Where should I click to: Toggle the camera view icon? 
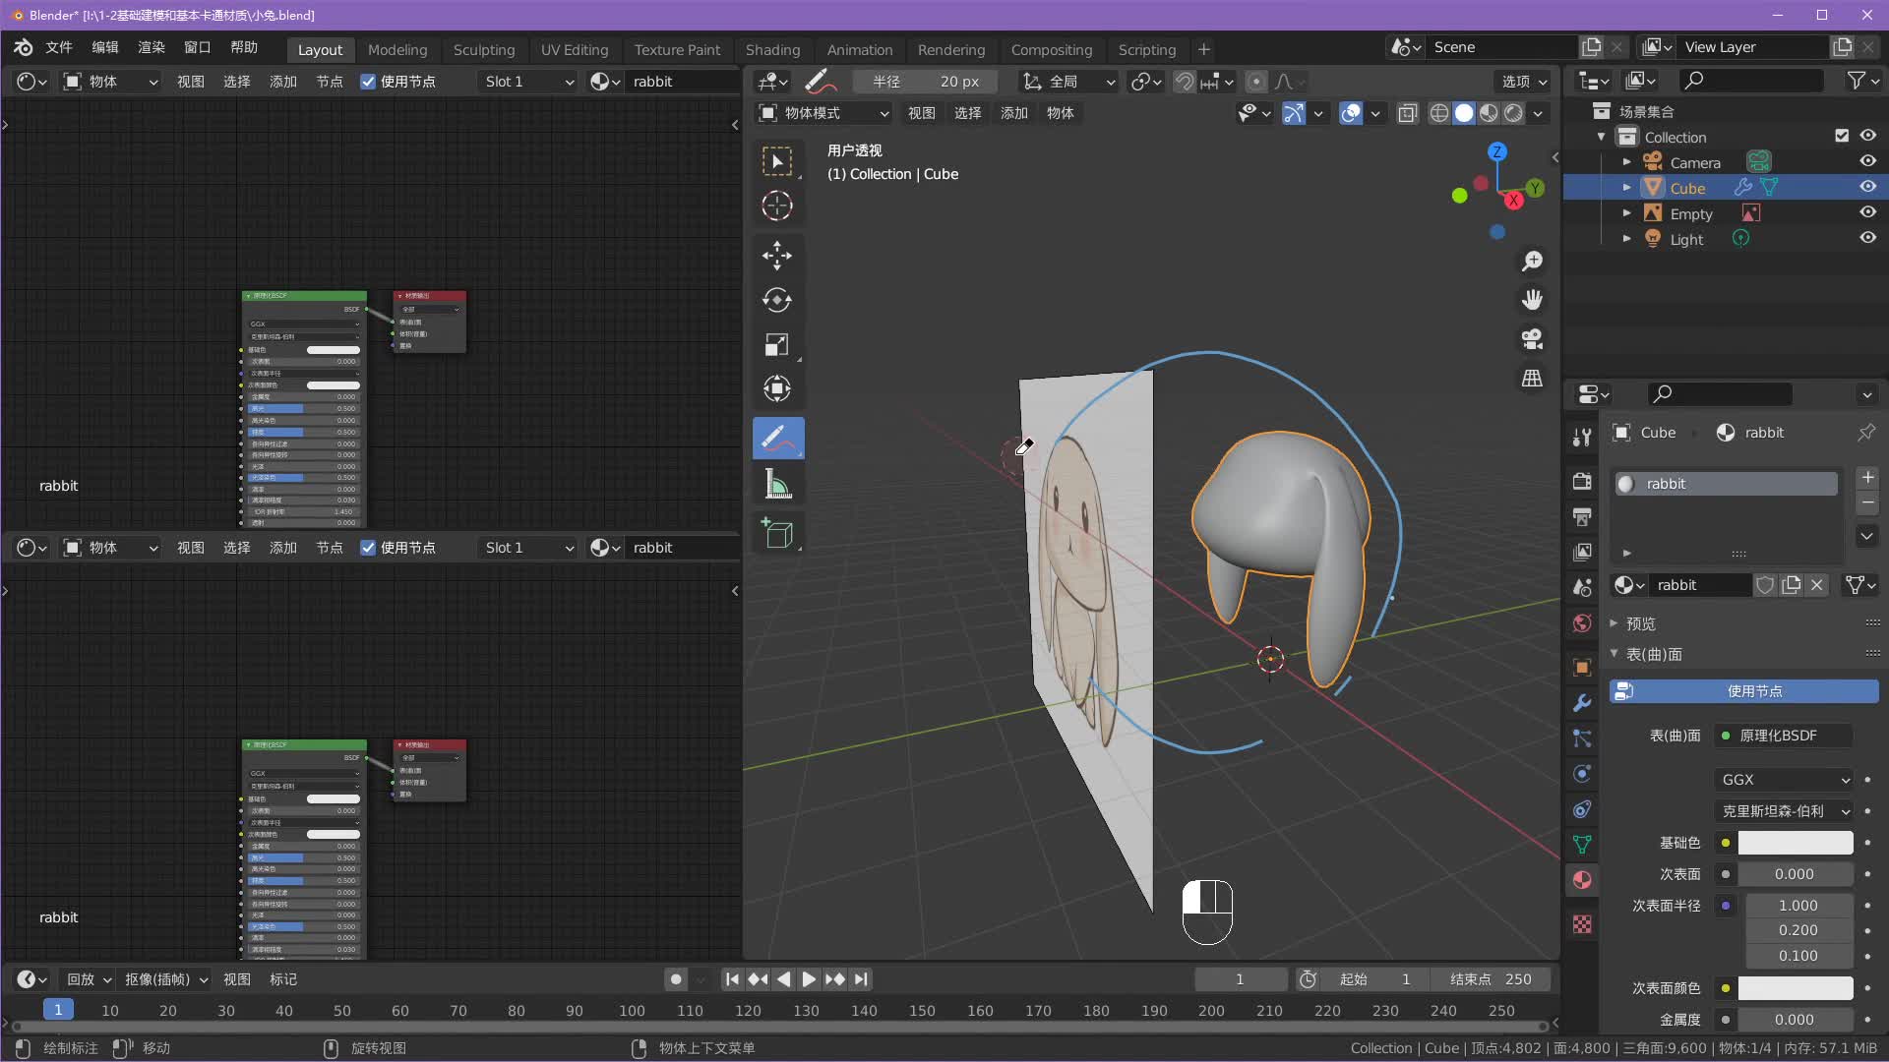click(1532, 339)
